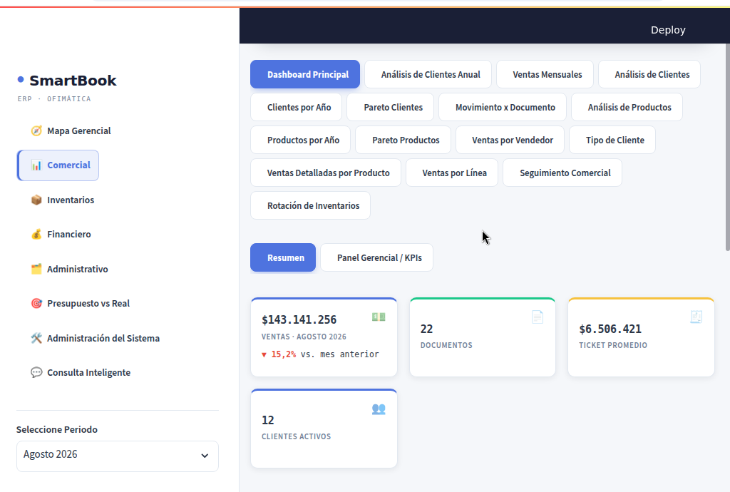730x492 pixels.
Task: Click the $143.141.256 sales figure
Action: tap(299, 319)
